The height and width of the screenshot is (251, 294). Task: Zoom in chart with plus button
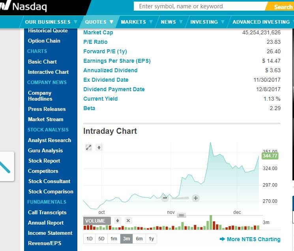click(196, 198)
